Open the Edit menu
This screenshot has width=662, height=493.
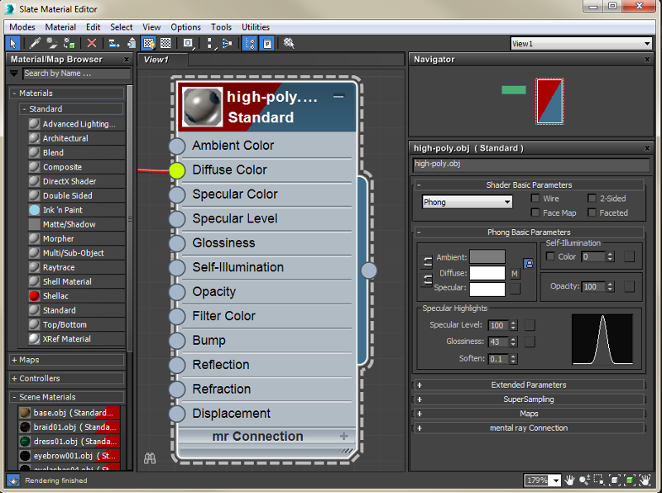point(94,27)
